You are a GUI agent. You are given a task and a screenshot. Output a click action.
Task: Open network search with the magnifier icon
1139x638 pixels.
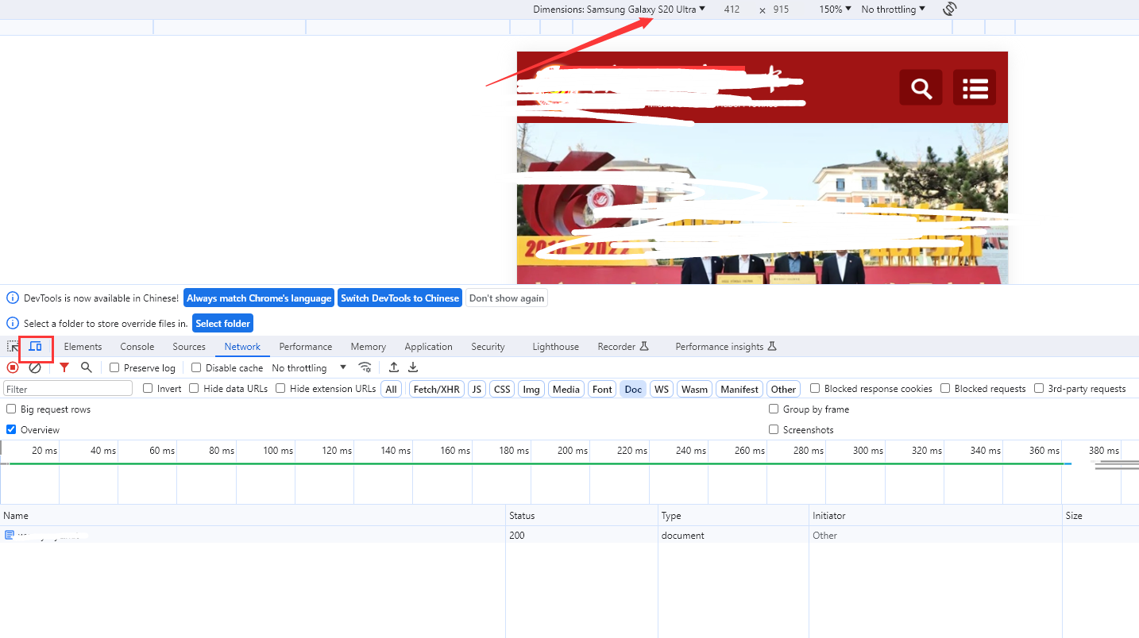87,367
